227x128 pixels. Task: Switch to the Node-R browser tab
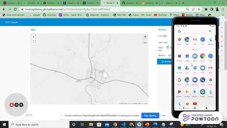point(110,3)
